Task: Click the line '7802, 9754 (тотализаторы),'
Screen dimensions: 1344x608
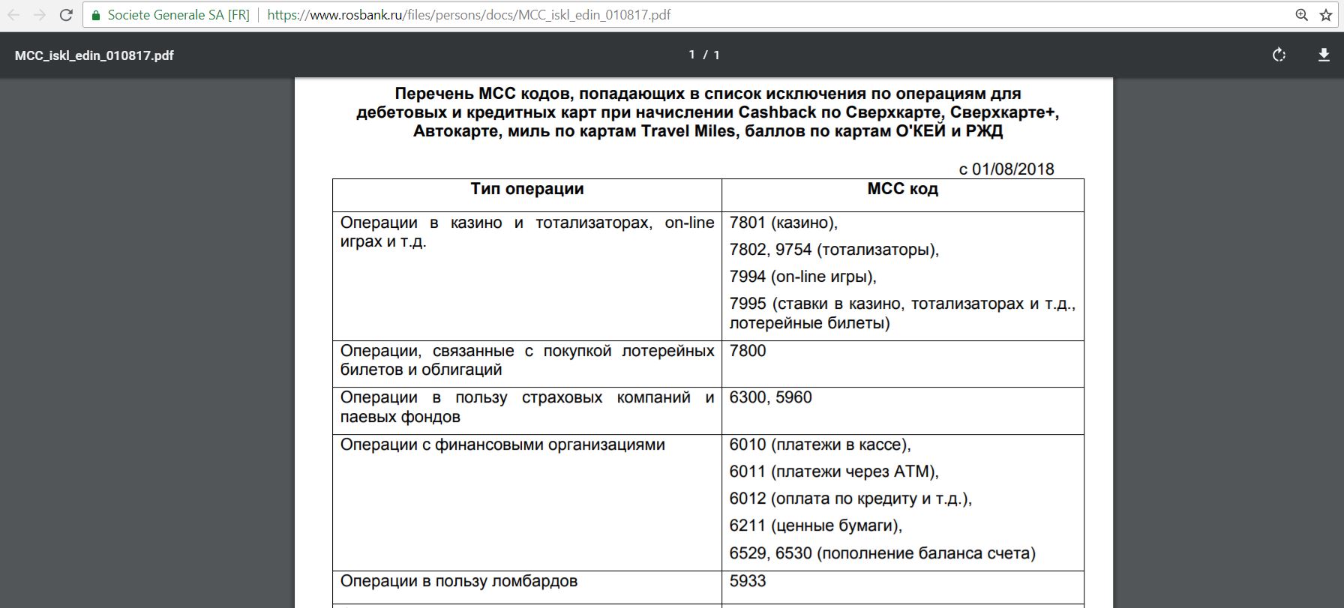Action: pyautogui.click(x=834, y=250)
